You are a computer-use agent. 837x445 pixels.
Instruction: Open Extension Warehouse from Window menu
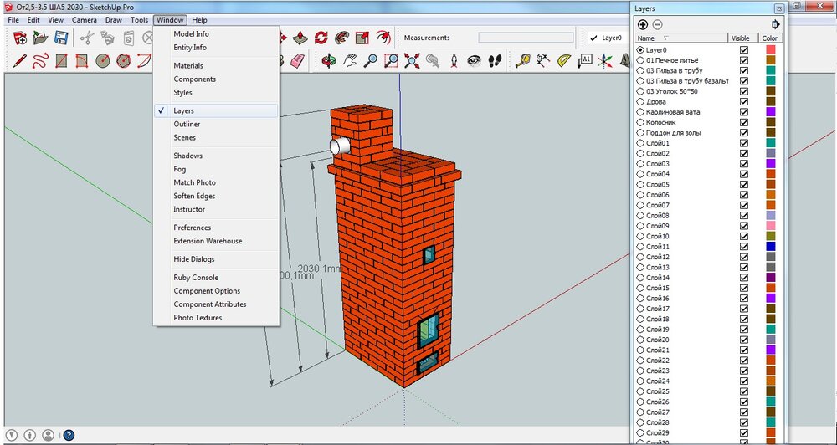208,241
